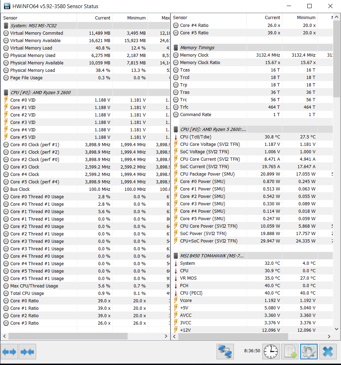This screenshot has height=365, width=341.
Task: Select the Core #3 Clock row
Action: pyautogui.click(x=85, y=167)
